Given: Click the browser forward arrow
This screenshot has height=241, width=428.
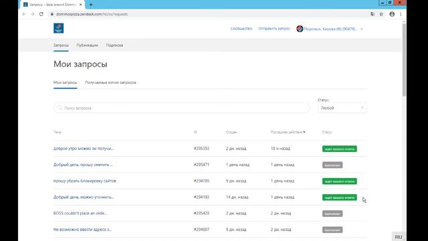Looking at the screenshot, I should pos(33,14).
